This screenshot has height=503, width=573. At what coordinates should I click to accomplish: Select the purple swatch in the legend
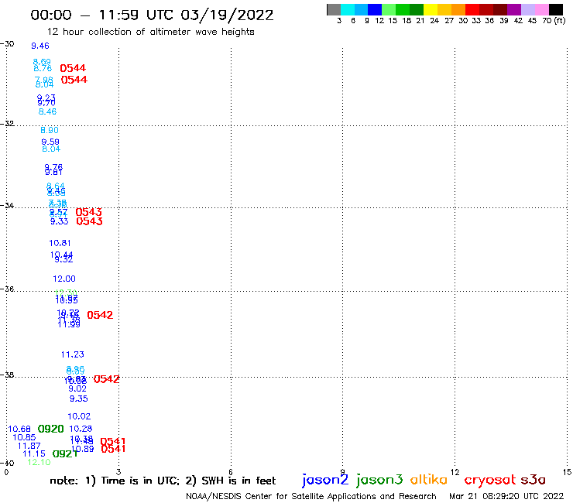(514, 9)
